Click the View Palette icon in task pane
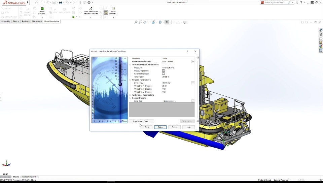The image size is (323, 183). coord(321,42)
